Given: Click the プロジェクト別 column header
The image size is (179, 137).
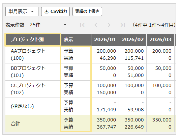Looking at the screenshot, I should tap(33, 39).
